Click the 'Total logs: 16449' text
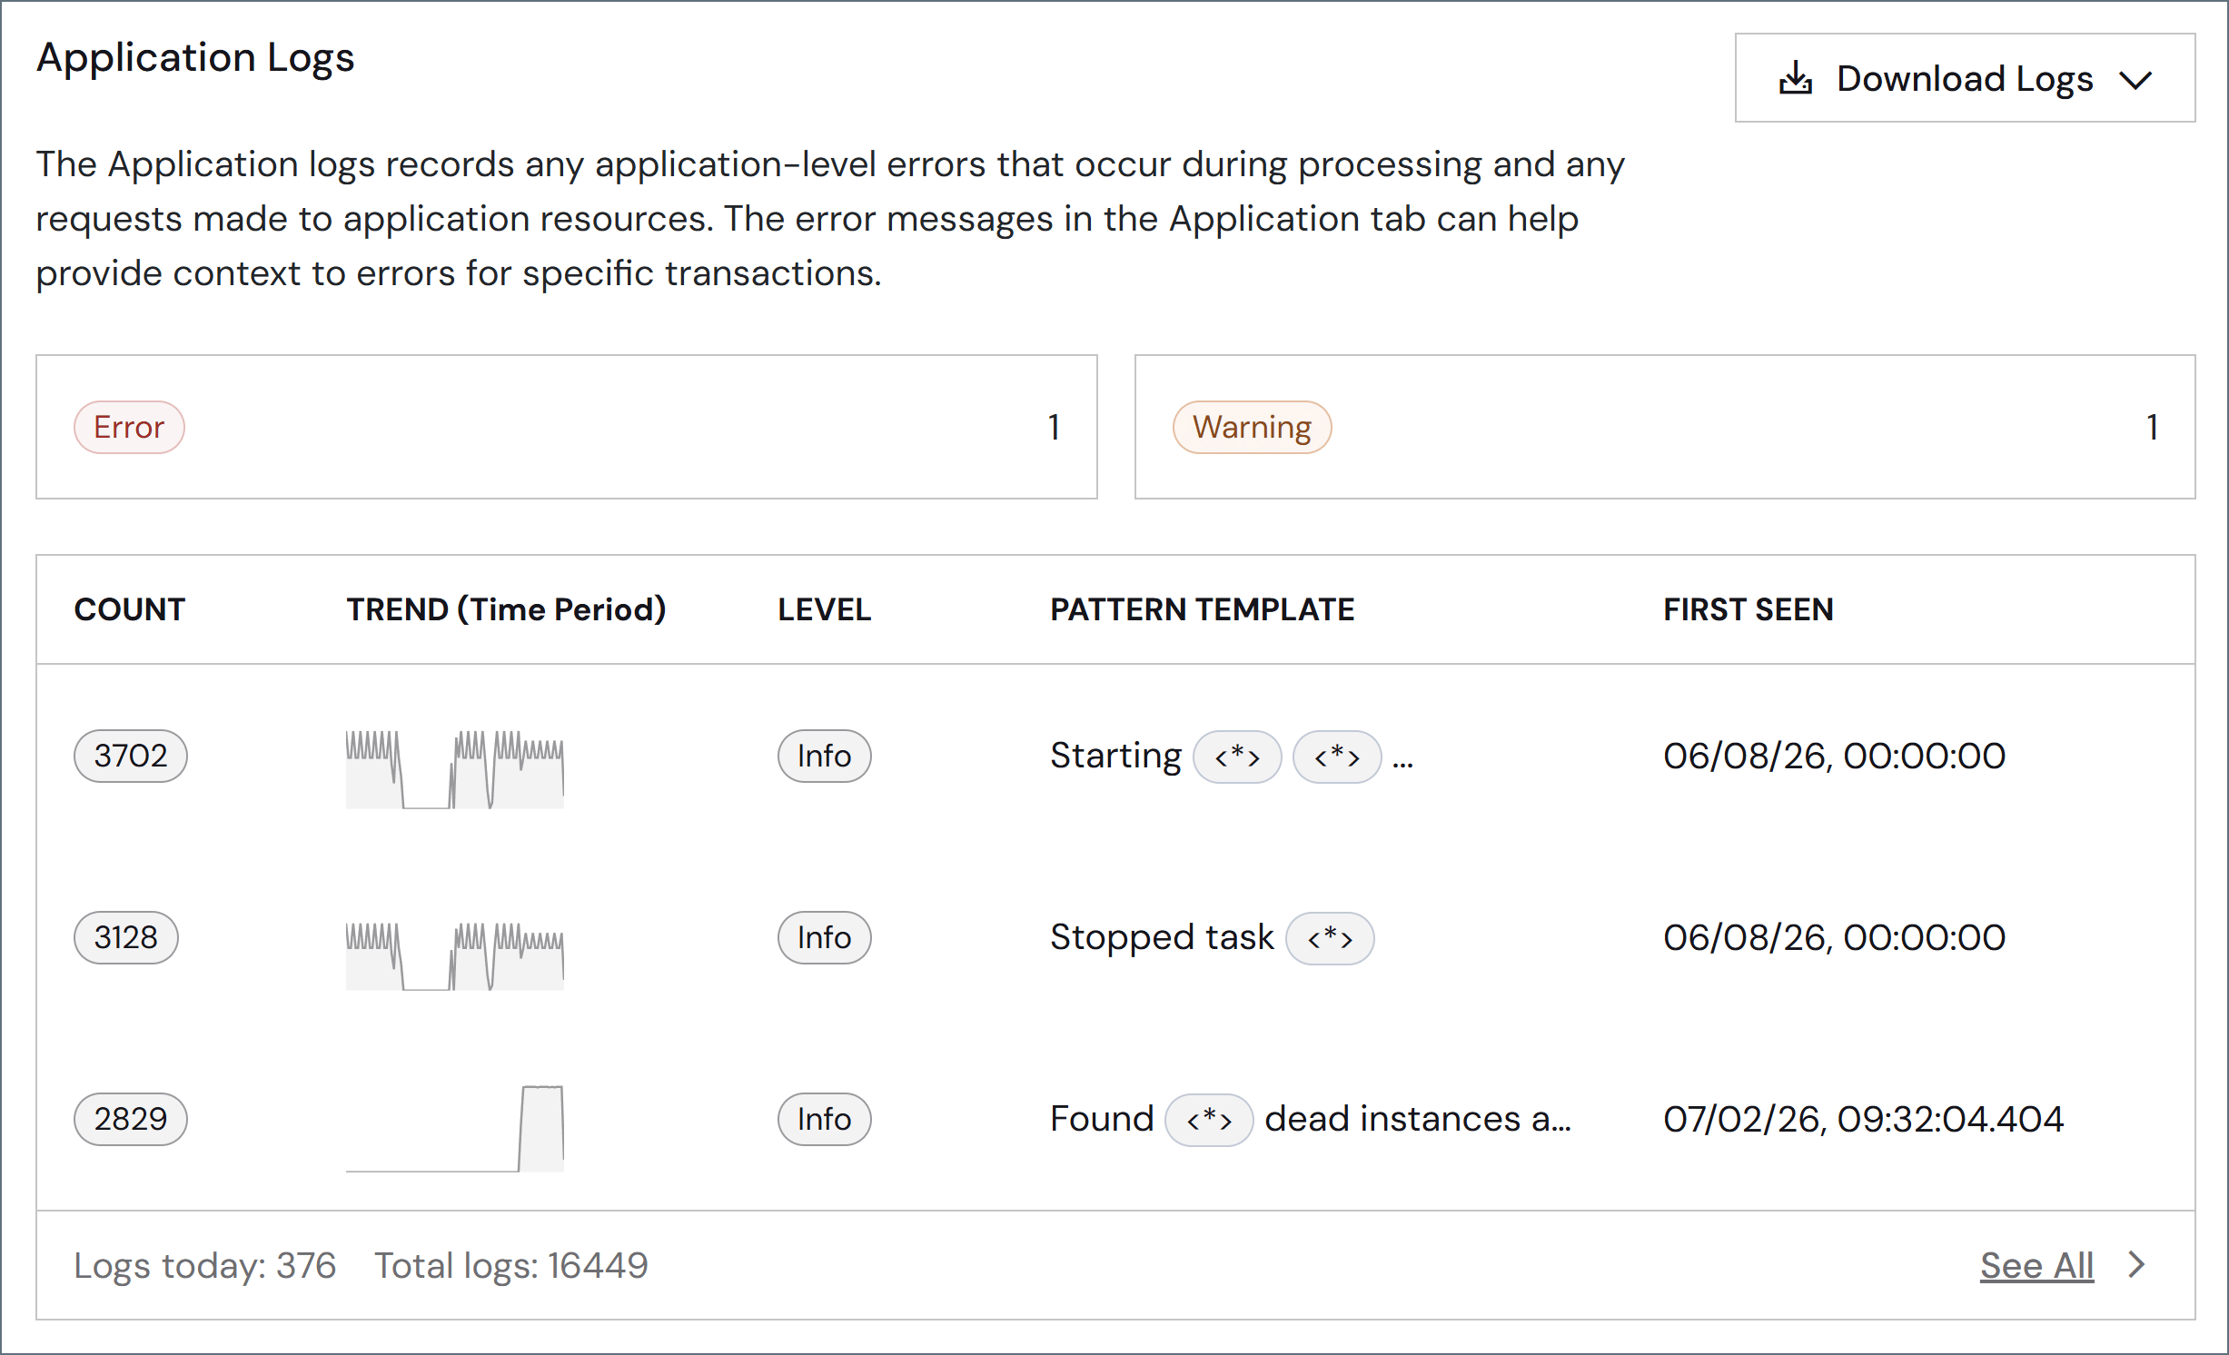This screenshot has height=1355, width=2229. click(x=511, y=1265)
